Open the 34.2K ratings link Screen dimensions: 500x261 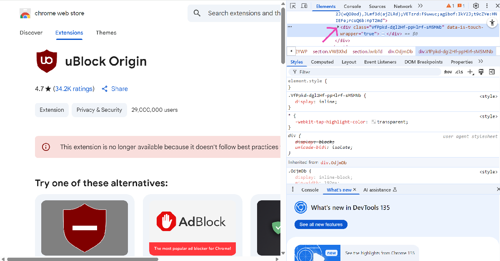(74, 89)
